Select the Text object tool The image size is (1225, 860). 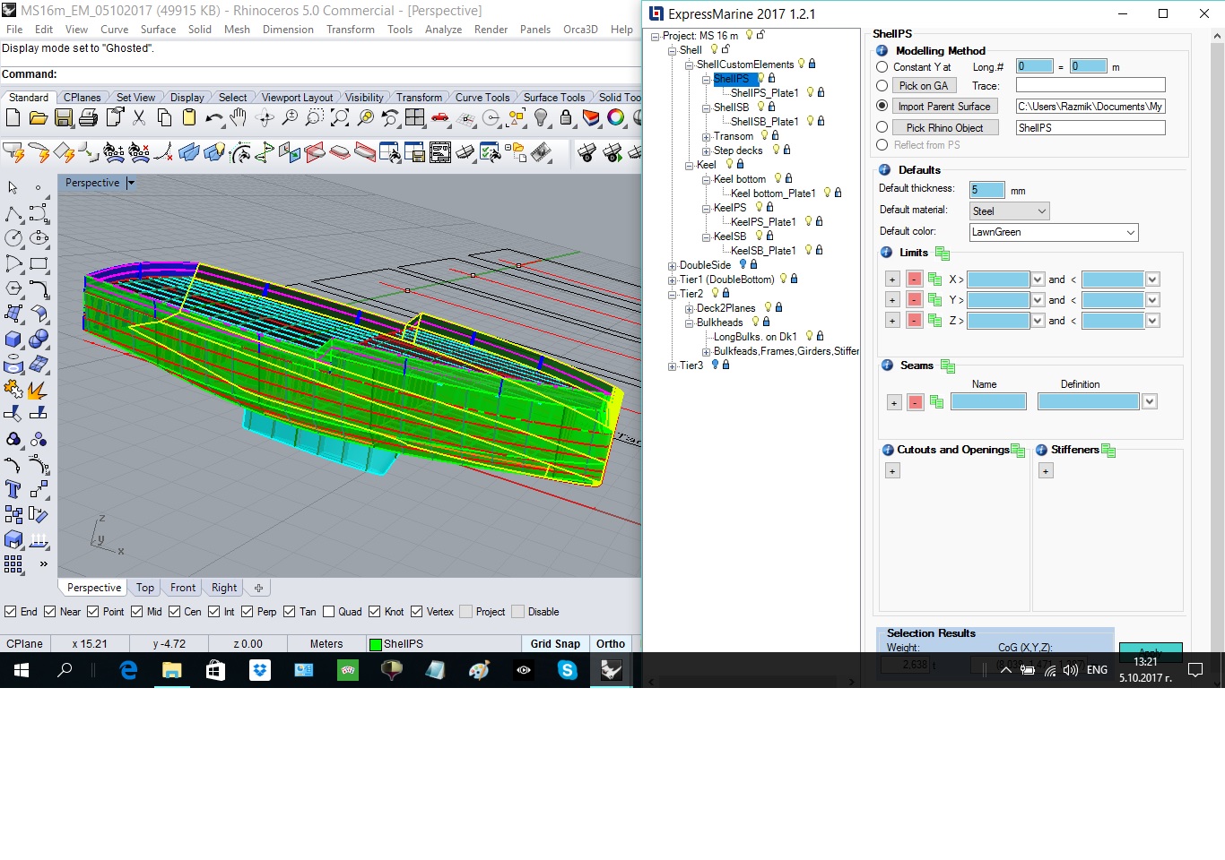tap(13, 489)
